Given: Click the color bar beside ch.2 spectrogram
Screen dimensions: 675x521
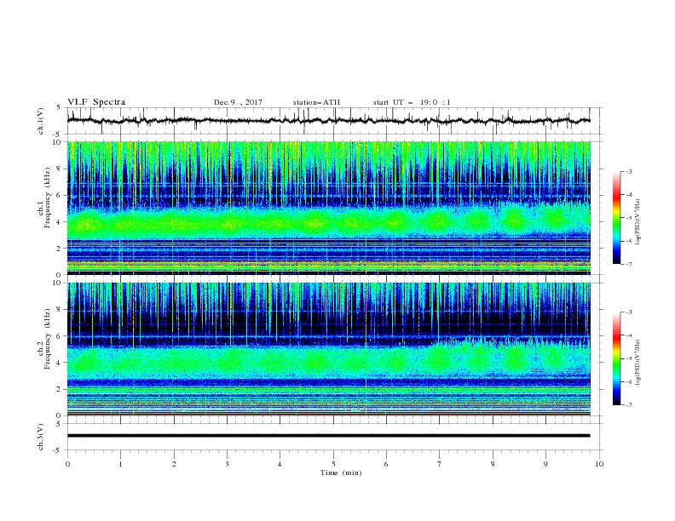Looking at the screenshot, I should click(x=617, y=358).
